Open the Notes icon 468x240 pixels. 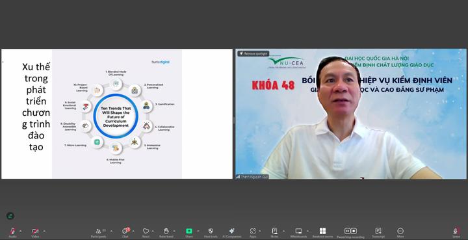[x=274, y=231]
